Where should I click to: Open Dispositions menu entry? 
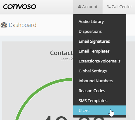[100, 32]
